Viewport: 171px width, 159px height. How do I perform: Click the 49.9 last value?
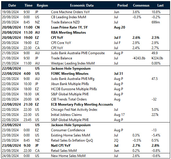tap(154, 53)
